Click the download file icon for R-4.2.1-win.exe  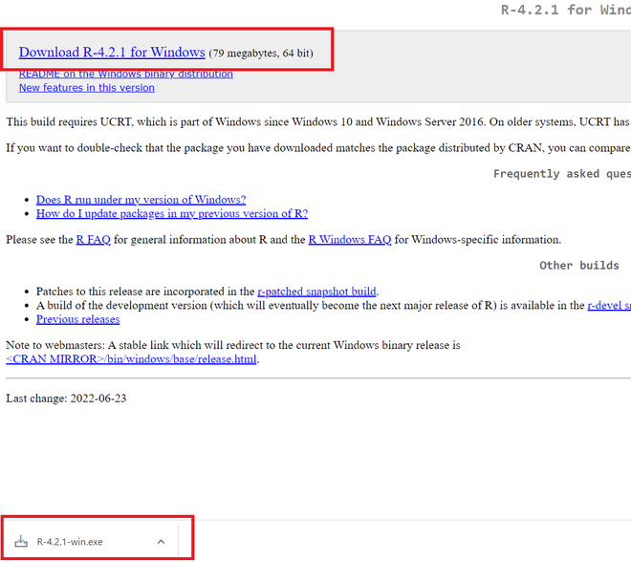[21, 542]
